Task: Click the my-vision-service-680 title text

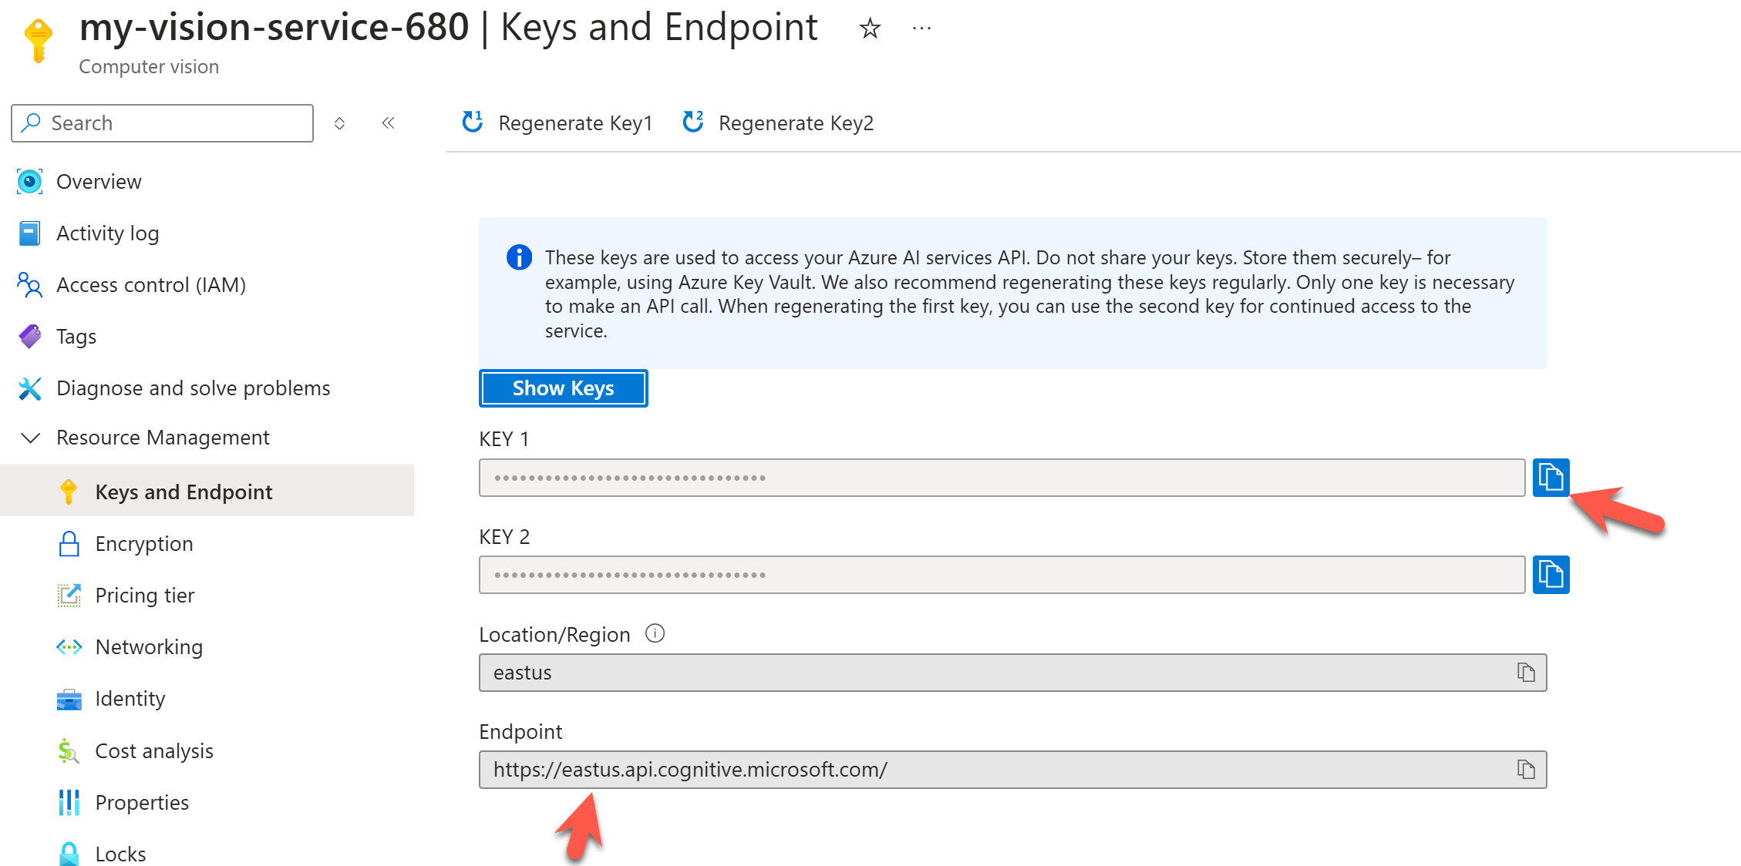Action: tap(274, 28)
